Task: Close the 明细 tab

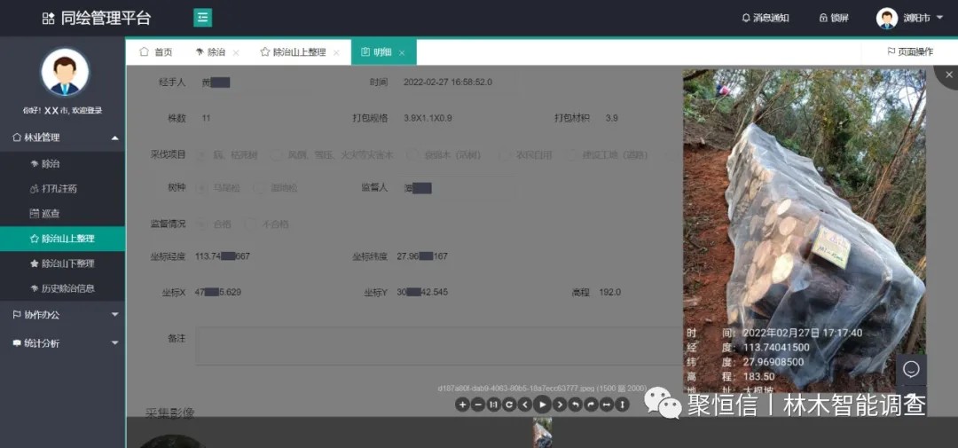Action: click(402, 52)
